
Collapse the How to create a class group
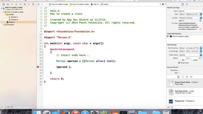coord(3,12)
